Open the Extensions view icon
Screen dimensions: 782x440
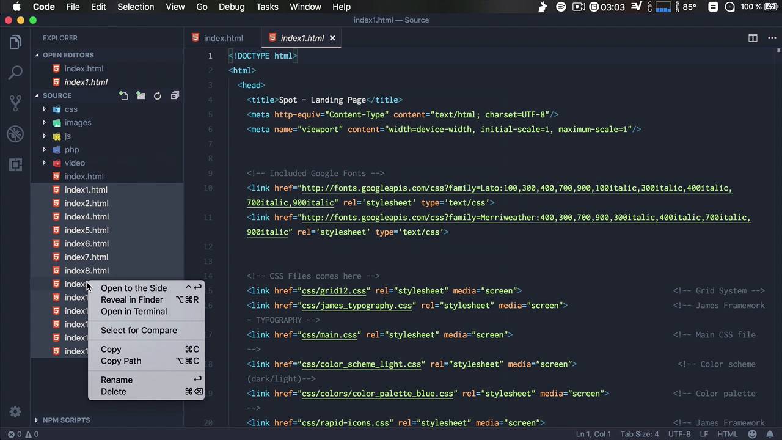(x=15, y=164)
